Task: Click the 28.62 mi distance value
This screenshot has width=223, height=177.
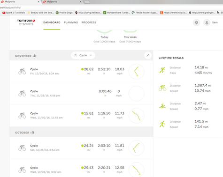Action: pyautogui.click(x=89, y=69)
